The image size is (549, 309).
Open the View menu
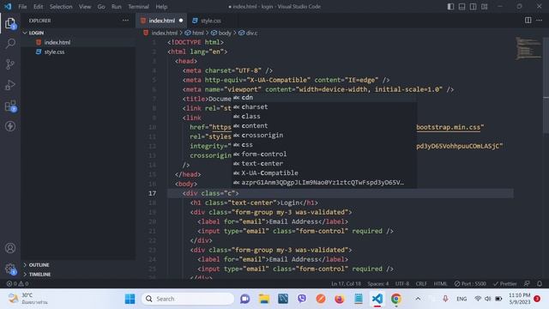pos(85,7)
